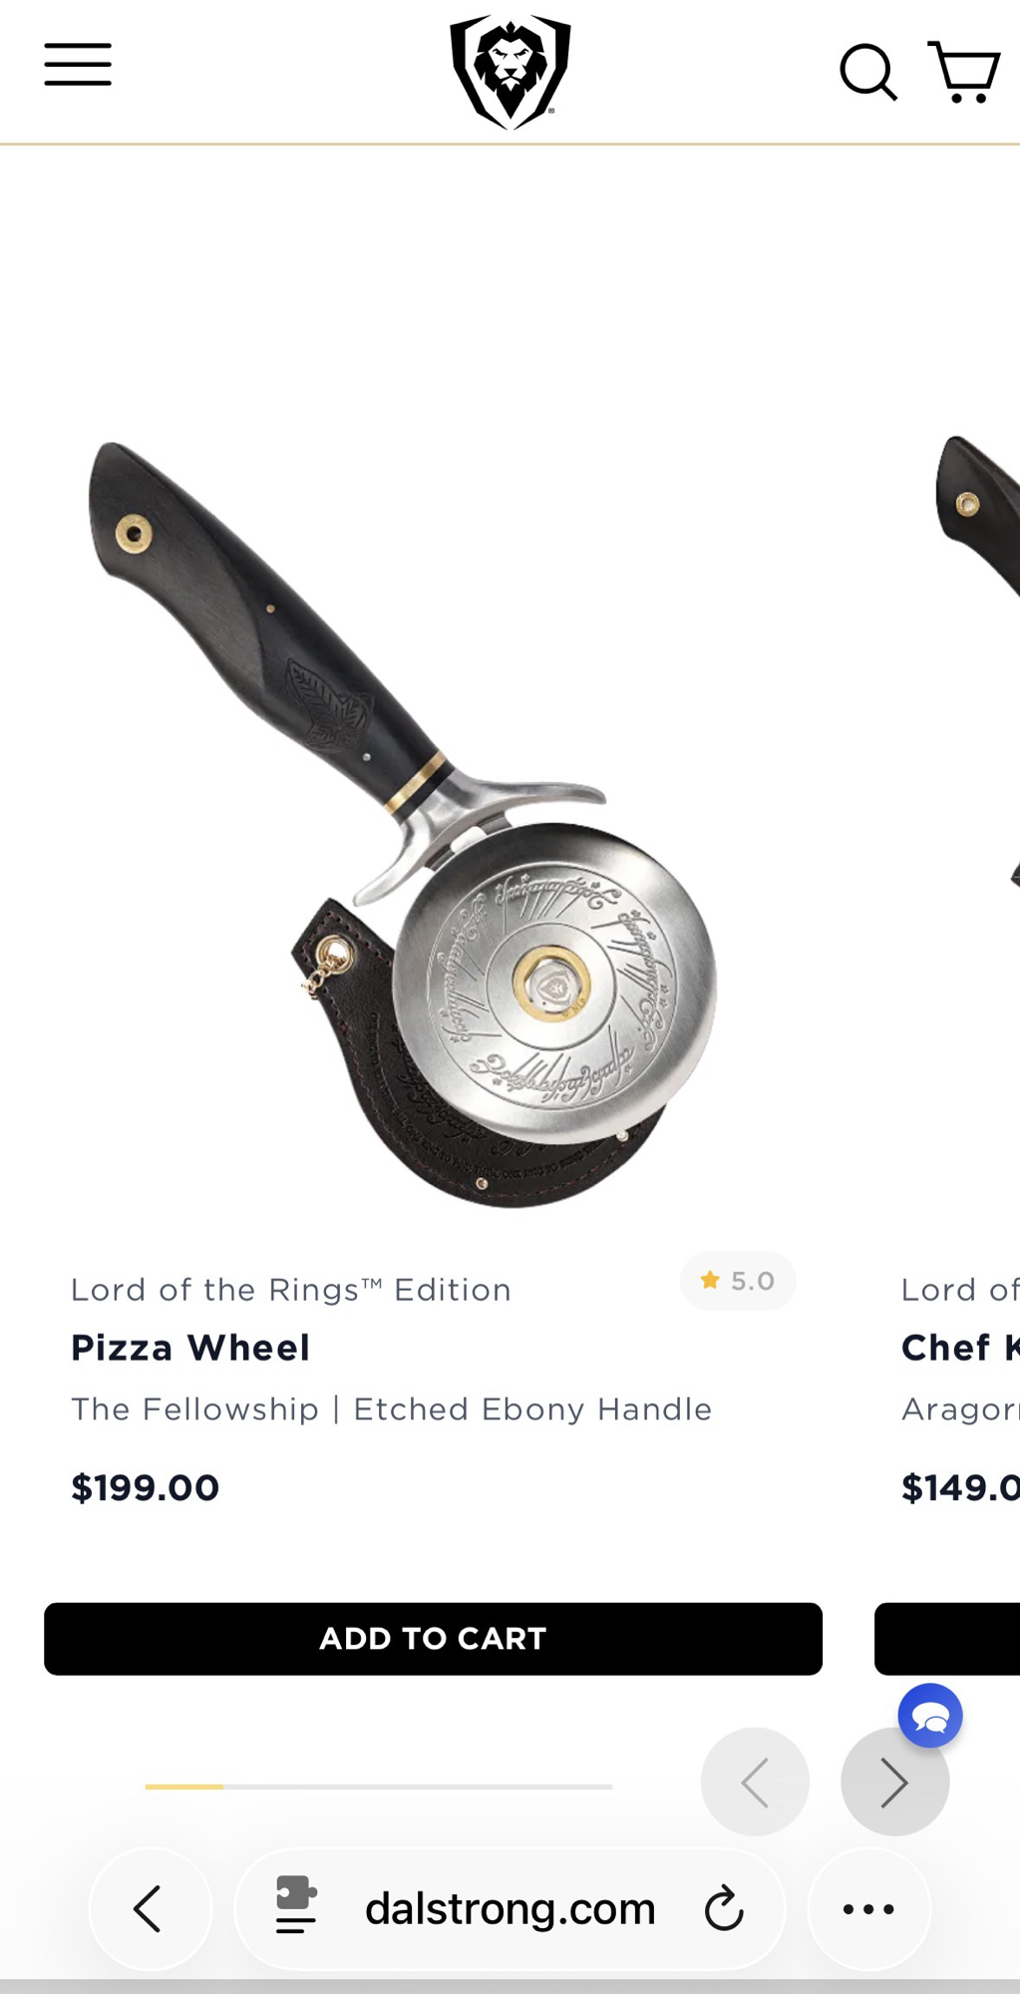Go back using browser back arrow
The height and width of the screenshot is (1994, 1020).
click(150, 1909)
